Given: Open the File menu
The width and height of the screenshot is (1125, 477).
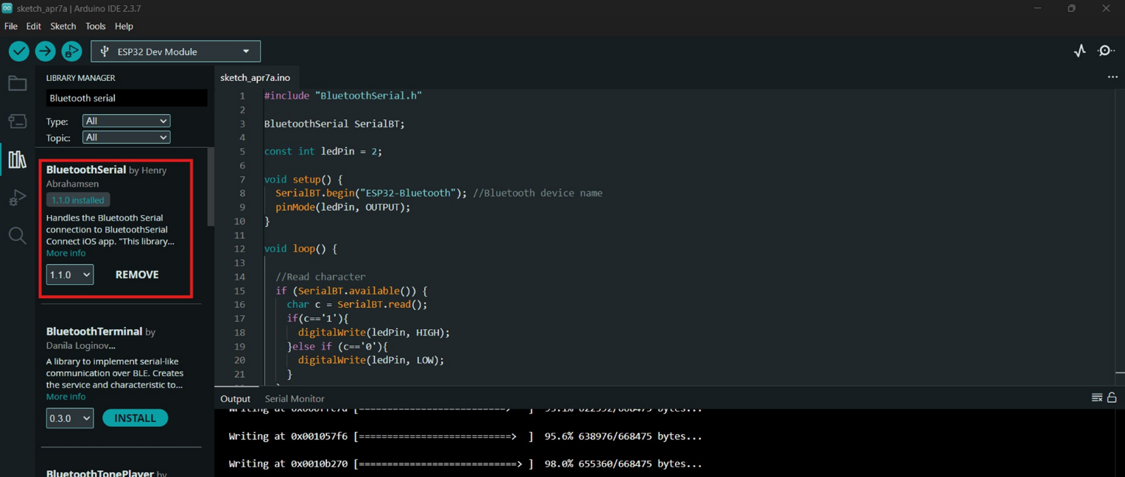Looking at the screenshot, I should click(11, 26).
